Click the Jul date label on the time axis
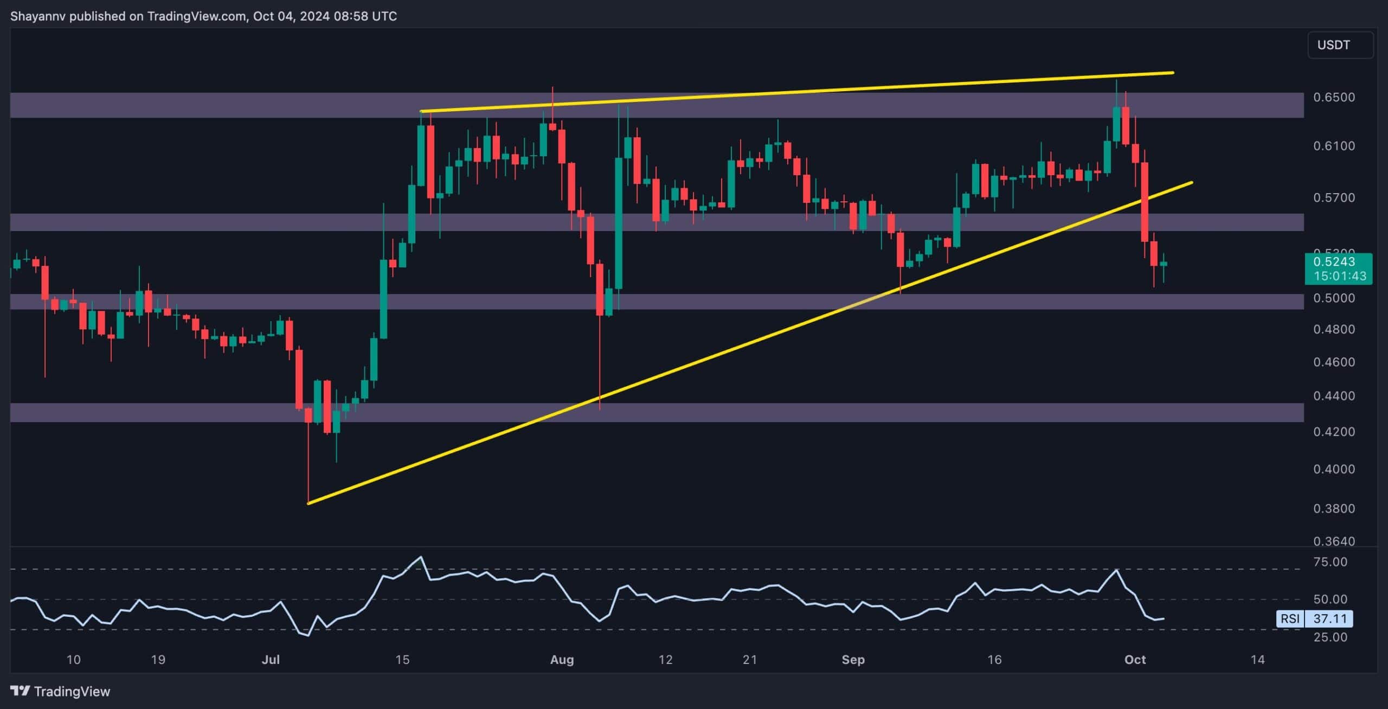Screen dimensions: 1388x709 pos(271,660)
